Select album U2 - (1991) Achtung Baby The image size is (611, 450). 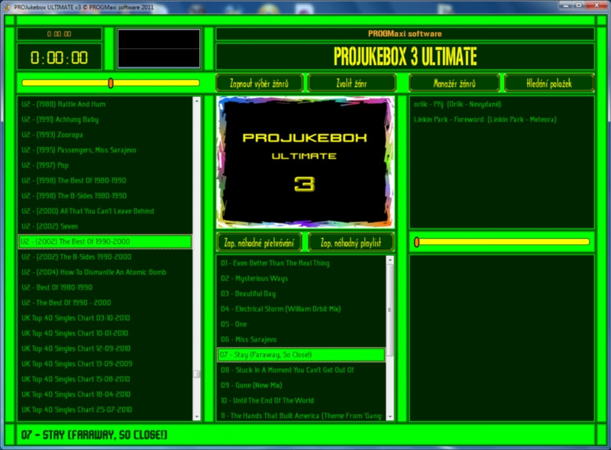105,119
